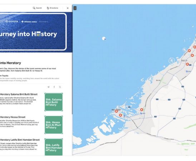Image resolution: width=196 pixels, height=161 pixels.
Task: Click the dark map control button at the map's top-left corner
Action: point(75,8)
